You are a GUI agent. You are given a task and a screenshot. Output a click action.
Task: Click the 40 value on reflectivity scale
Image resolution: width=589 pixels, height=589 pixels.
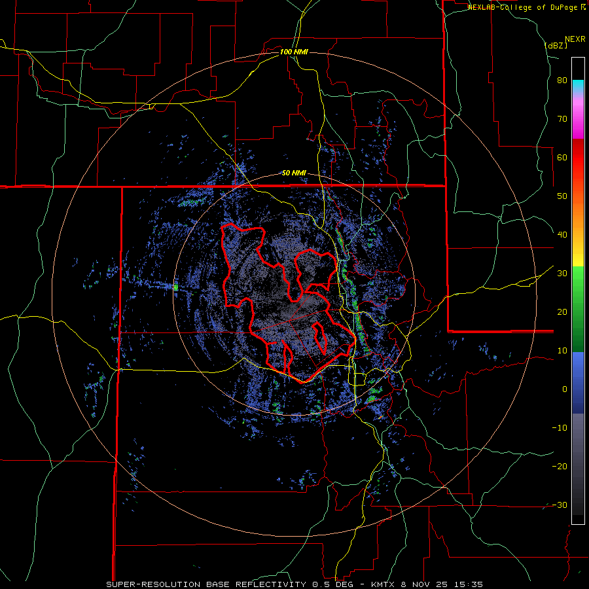(x=562, y=235)
